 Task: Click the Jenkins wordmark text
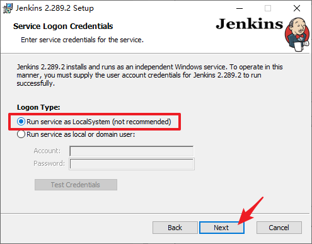250,24
